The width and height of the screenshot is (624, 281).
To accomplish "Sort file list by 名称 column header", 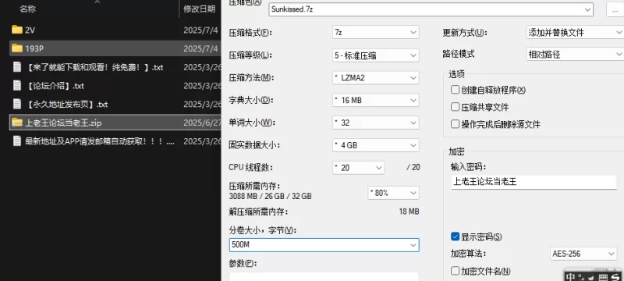I will point(28,9).
